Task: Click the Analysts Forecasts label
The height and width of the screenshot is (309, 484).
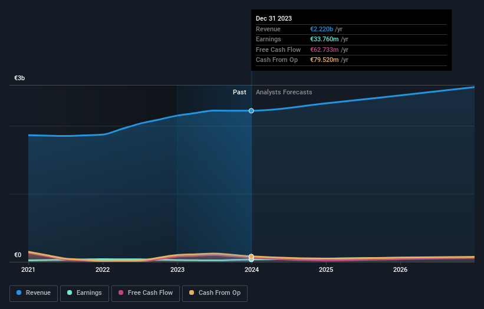Action: click(284, 92)
